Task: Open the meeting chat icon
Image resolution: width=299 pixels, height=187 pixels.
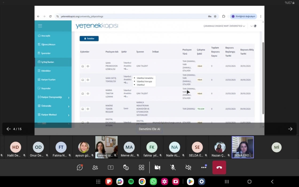Action: tap(80, 167)
